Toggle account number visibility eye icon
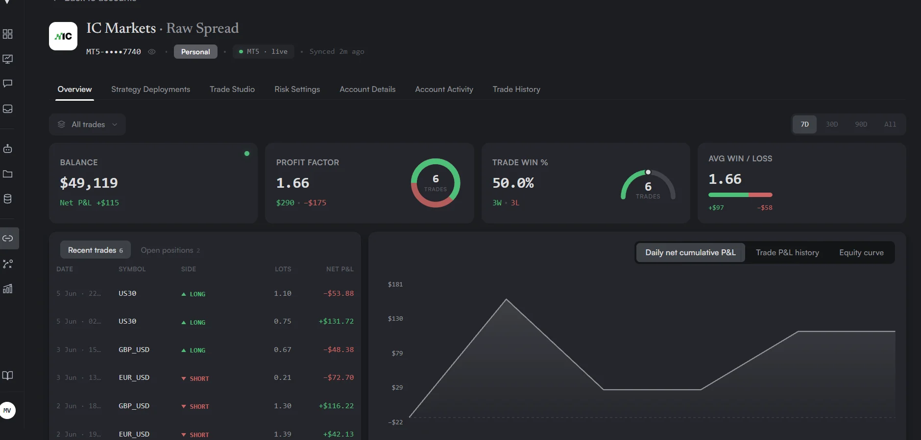Screen dimensions: 921x440 point(152,52)
